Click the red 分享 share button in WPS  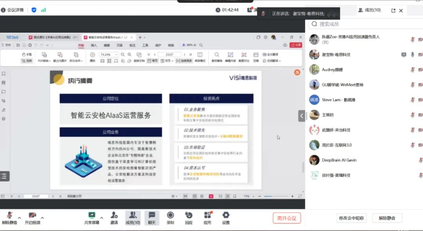tap(296, 45)
